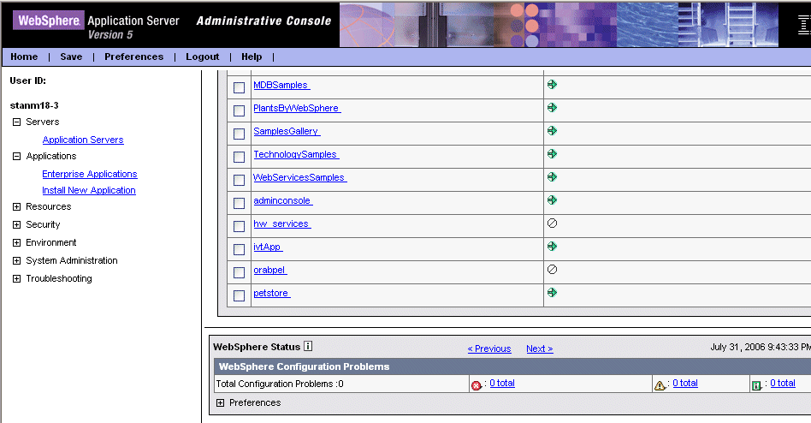Screen dimensions: 811x423
Task: Click the IBM logo in banner
Action: [x=804, y=25]
